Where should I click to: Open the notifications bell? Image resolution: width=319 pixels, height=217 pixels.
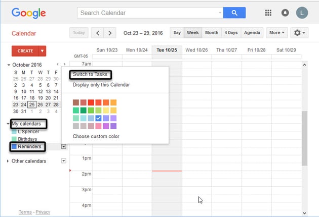(285, 13)
